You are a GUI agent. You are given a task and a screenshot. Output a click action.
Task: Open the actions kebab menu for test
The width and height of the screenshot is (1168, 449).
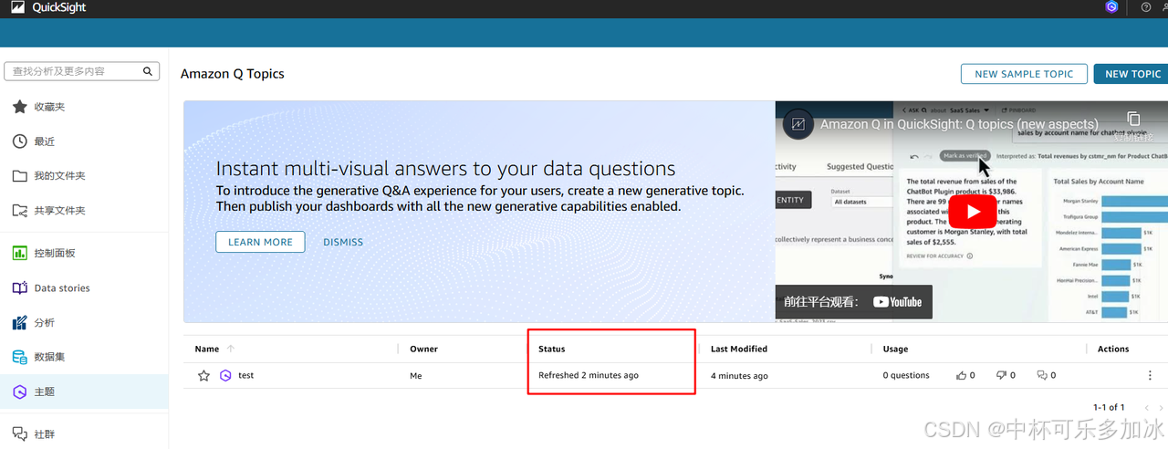1150,375
